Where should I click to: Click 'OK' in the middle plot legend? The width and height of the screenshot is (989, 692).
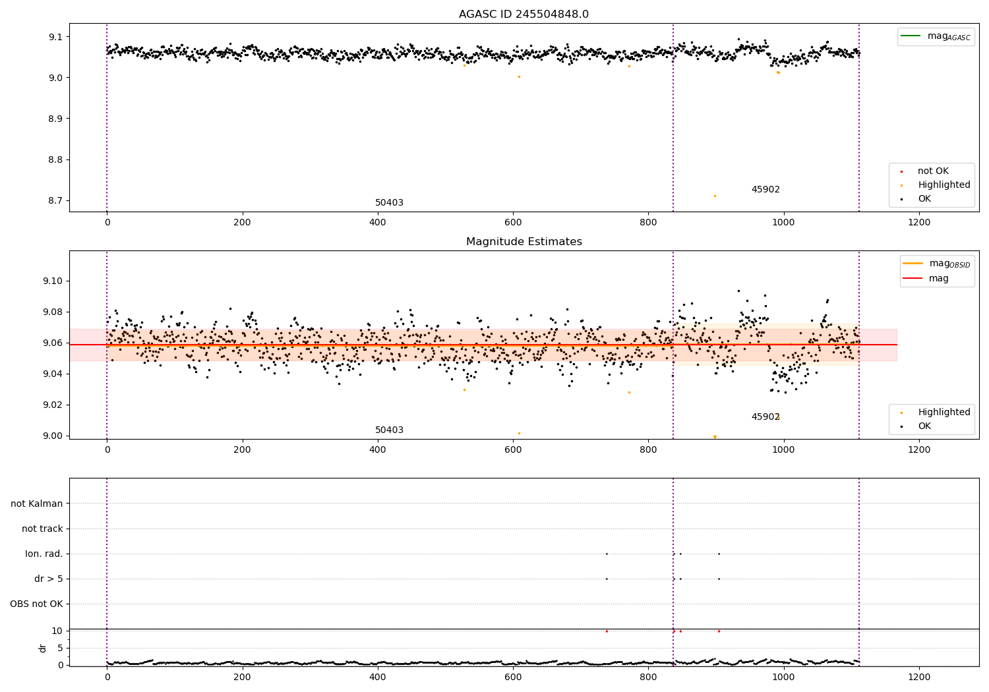924,426
